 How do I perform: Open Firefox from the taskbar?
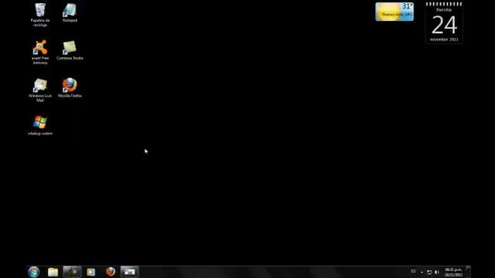point(111,272)
